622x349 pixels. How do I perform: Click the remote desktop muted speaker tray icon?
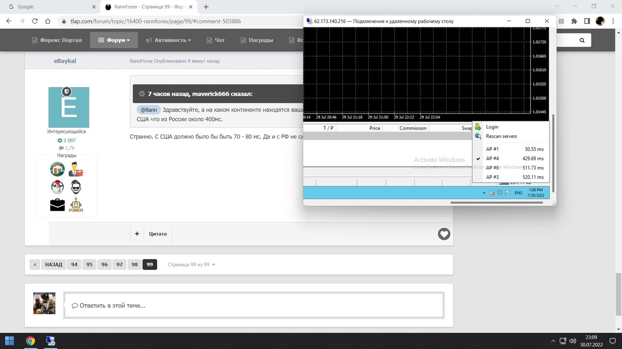tap(492, 193)
